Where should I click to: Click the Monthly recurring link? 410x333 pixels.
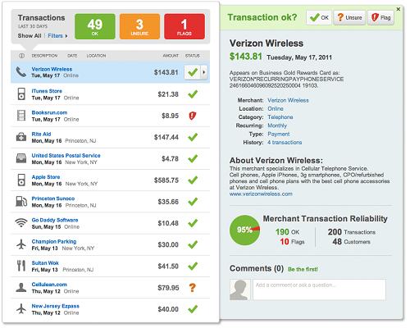pos(277,125)
